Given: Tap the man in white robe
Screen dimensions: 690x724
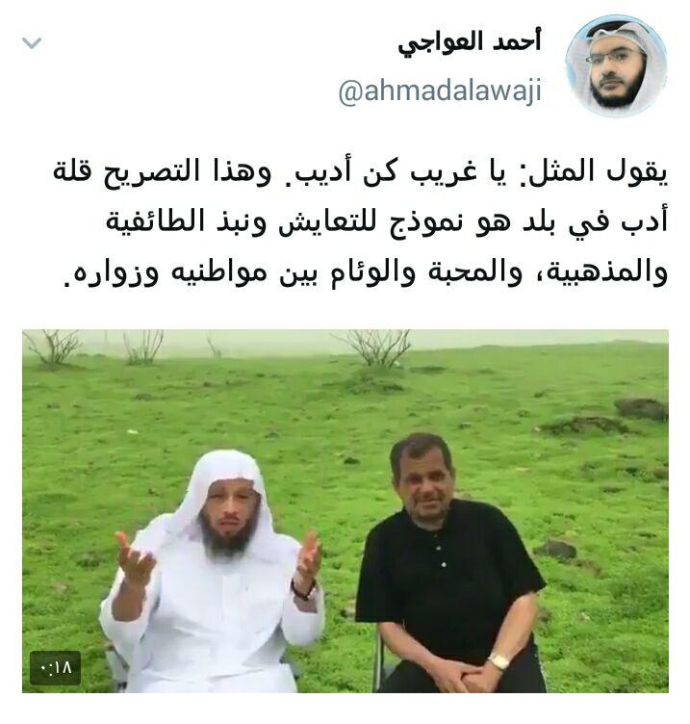Looking at the screenshot, I should (212, 573).
